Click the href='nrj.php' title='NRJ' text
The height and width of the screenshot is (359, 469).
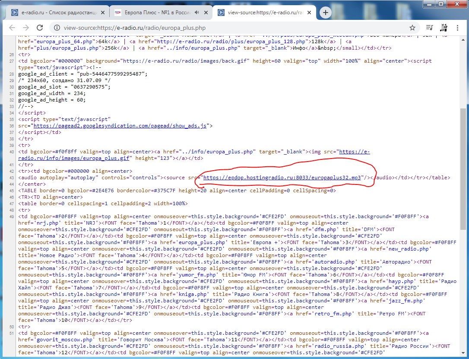[x=57, y=223]
